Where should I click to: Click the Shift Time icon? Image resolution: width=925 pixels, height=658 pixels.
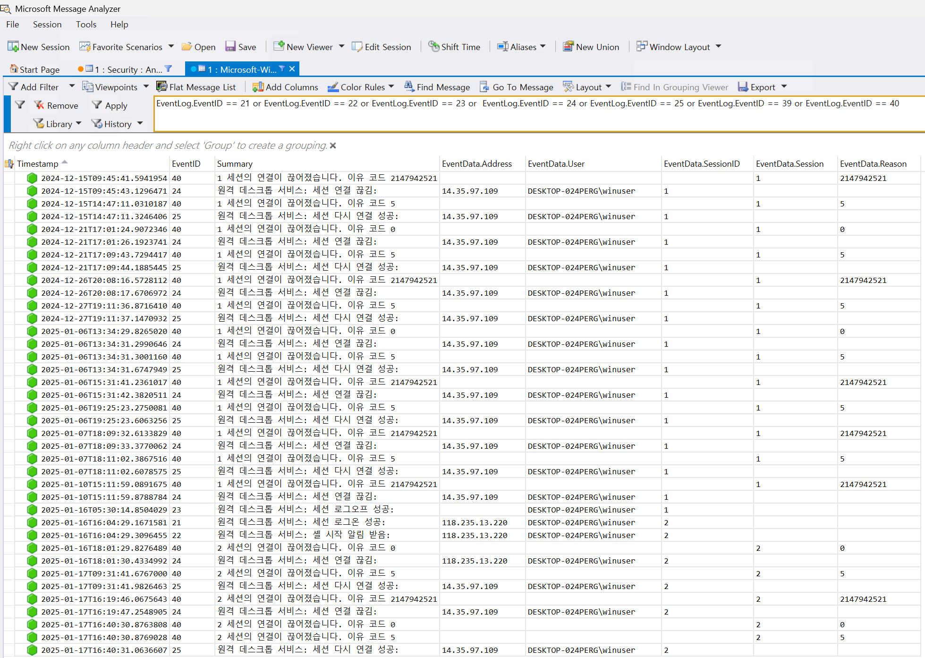point(433,47)
